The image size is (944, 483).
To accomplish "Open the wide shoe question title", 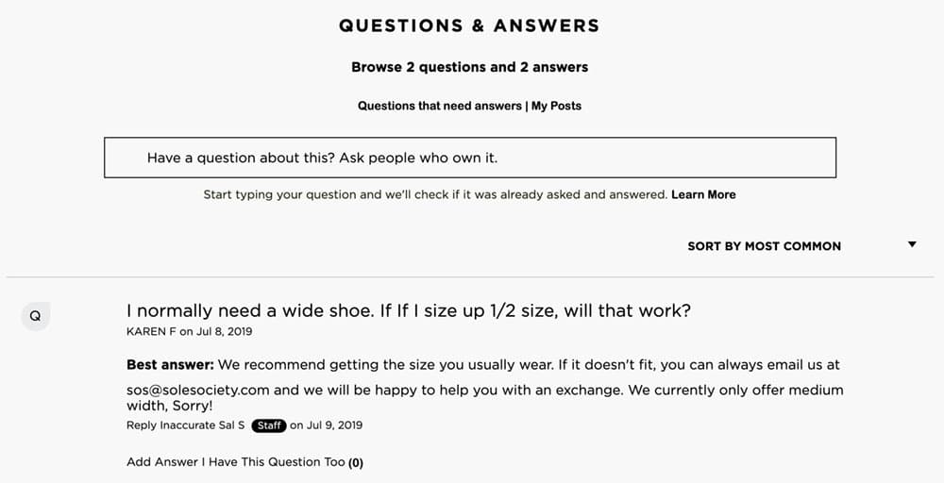I will [409, 311].
